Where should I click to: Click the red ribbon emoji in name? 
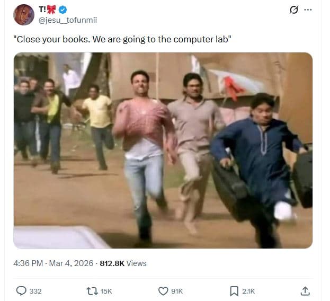pyautogui.click(x=51, y=10)
